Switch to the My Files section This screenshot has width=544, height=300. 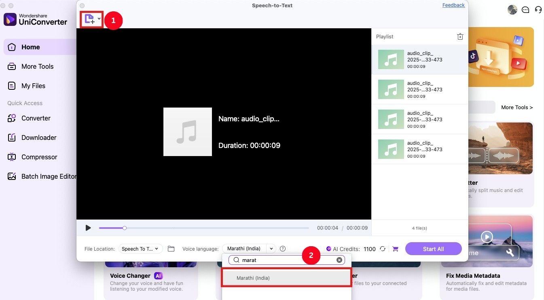tap(33, 86)
